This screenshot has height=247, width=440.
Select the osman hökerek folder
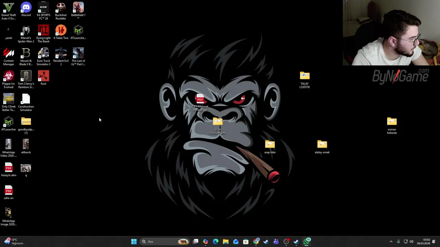(392, 126)
